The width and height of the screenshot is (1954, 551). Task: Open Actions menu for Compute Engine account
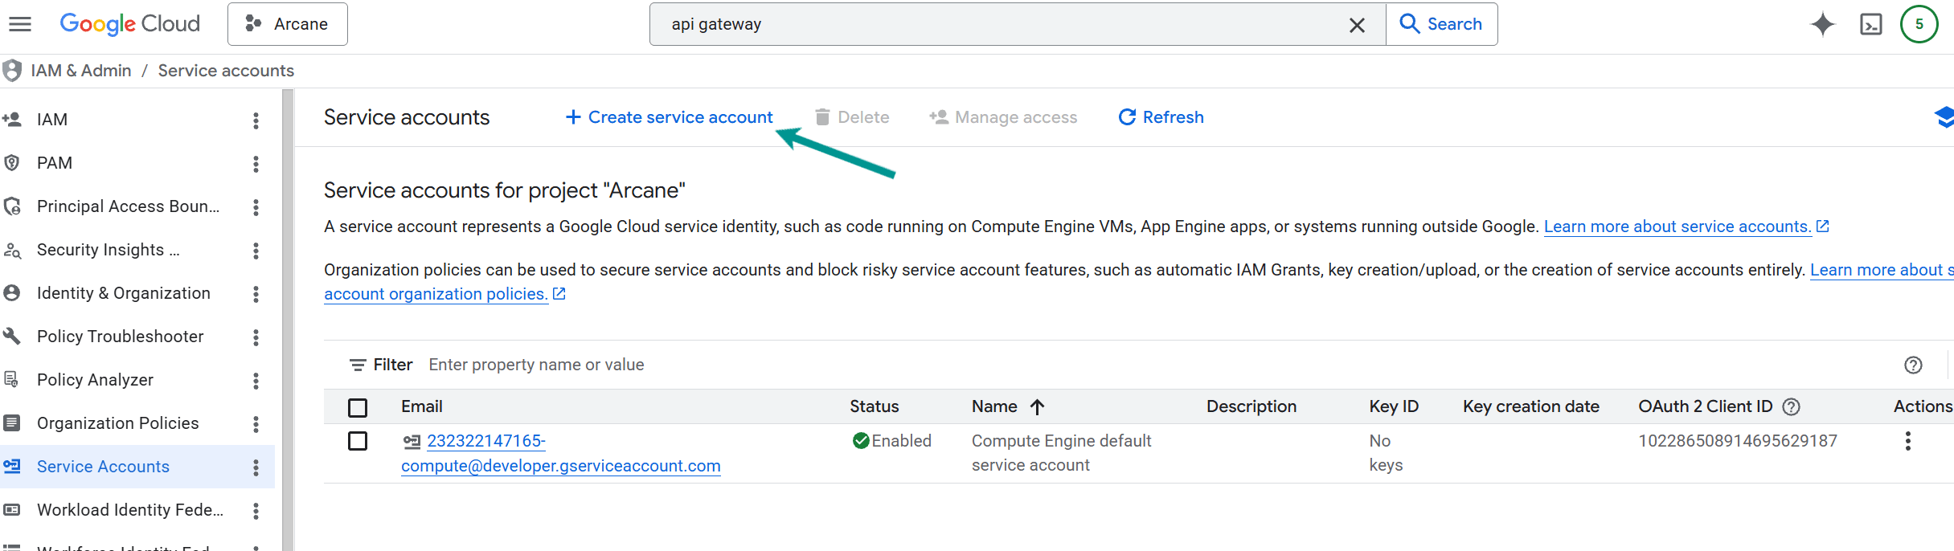tap(1907, 441)
